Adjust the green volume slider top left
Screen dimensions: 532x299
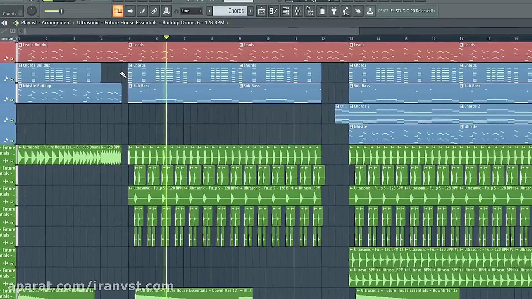(x=61, y=11)
